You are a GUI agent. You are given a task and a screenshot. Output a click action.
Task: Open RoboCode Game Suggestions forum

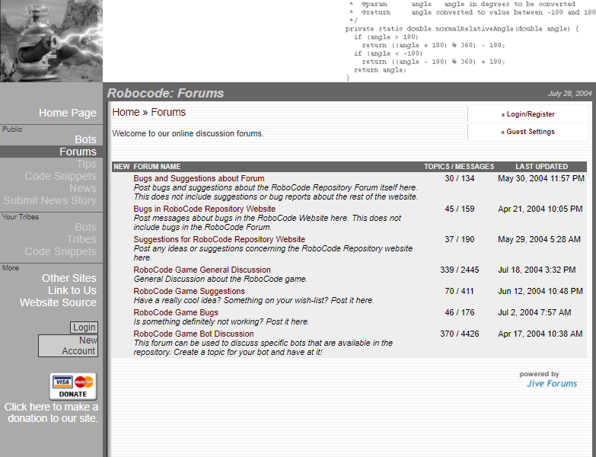pyautogui.click(x=190, y=291)
